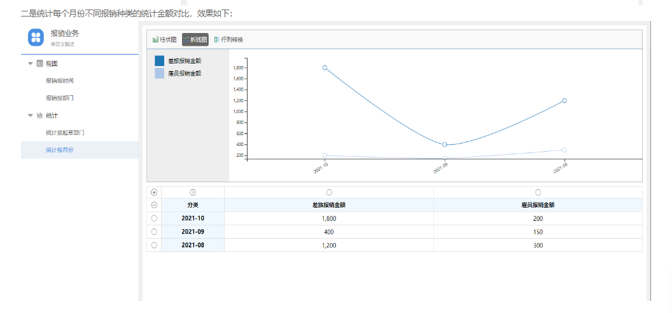Click the 1,800 table cell

pyautogui.click(x=329, y=218)
